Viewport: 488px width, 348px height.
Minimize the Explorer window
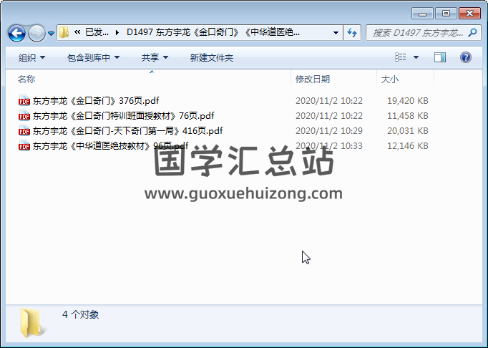pyautogui.click(x=422, y=14)
